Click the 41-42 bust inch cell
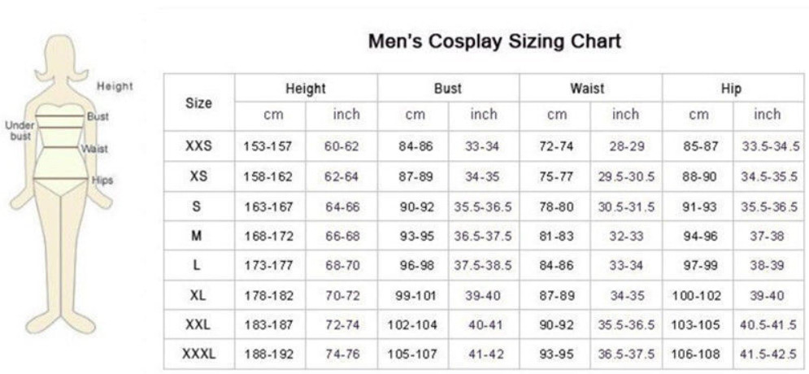The image size is (809, 374). (483, 354)
